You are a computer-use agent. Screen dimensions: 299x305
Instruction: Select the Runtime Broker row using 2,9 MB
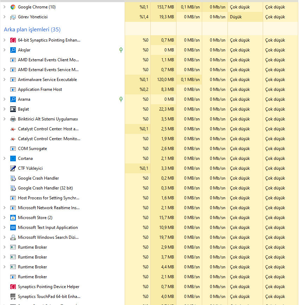point(149,247)
